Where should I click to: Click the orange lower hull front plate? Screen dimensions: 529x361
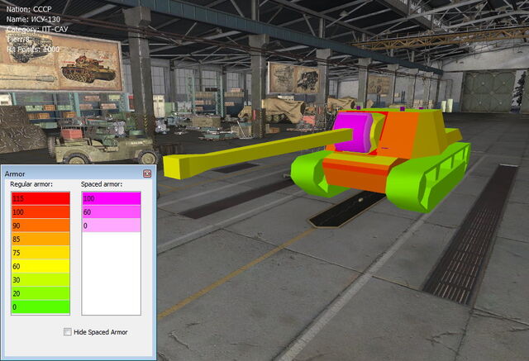tap(355, 180)
